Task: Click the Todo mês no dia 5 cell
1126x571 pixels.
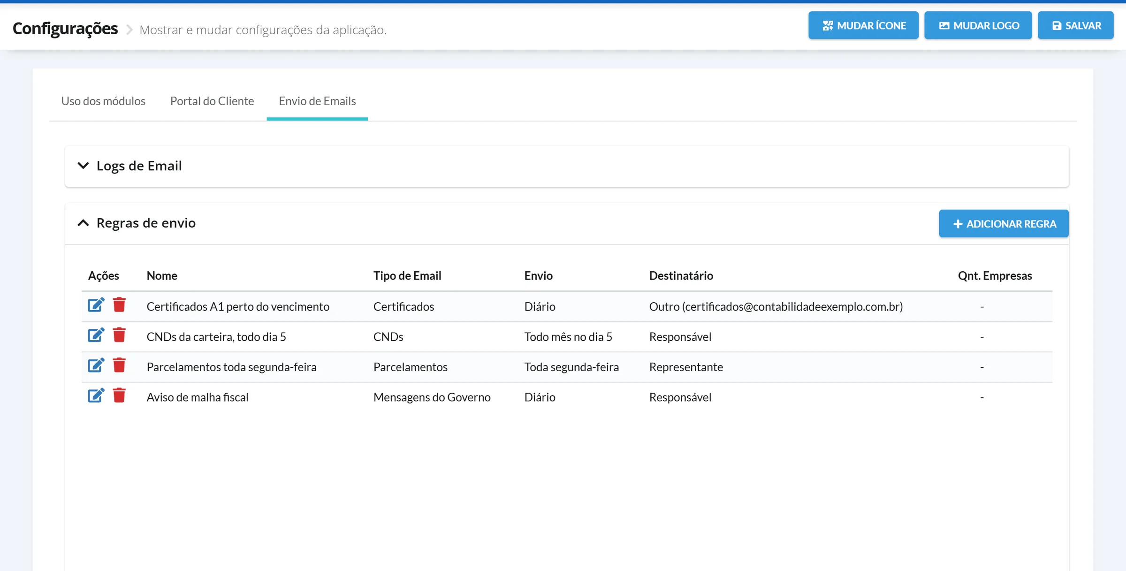Action: point(568,337)
